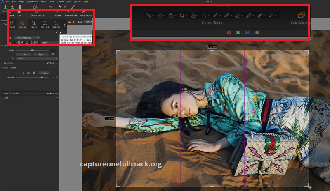The image size is (330, 191).
Task: Adjust the rotation Angle slider handle
Action: (33, 51)
